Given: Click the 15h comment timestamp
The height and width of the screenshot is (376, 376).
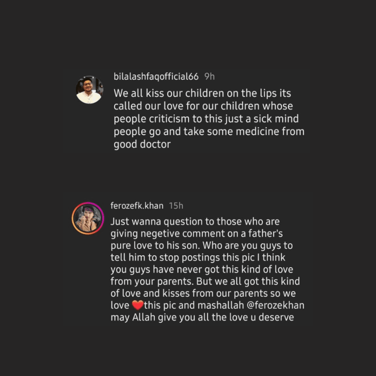Looking at the screenshot, I should (x=176, y=206).
